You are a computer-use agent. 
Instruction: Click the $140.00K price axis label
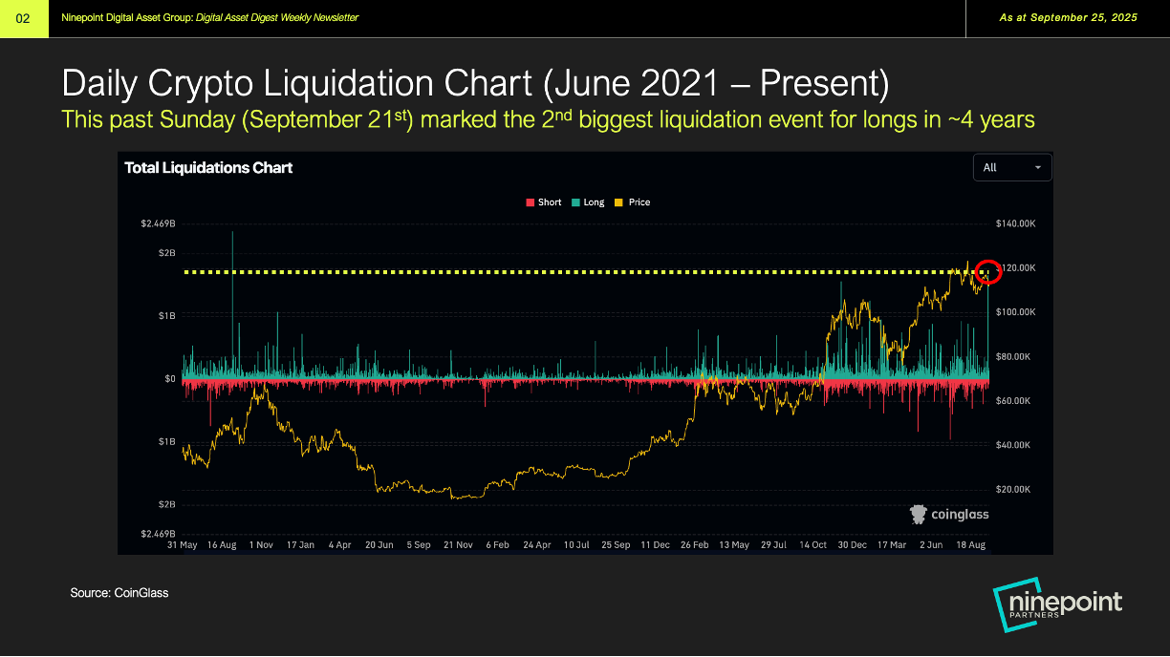click(1015, 223)
